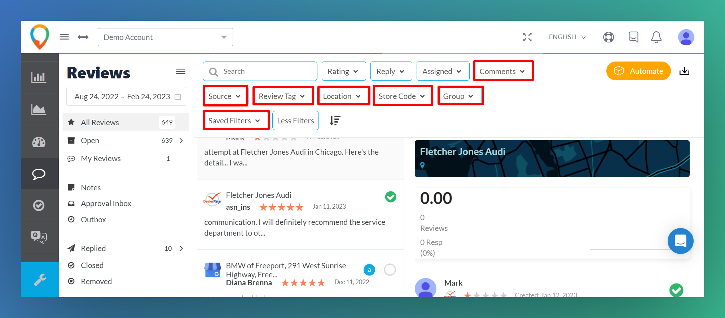Viewport: 725px width, 318px height.
Task: Click location pin on Fletcher Jones banner
Action: 422,165
